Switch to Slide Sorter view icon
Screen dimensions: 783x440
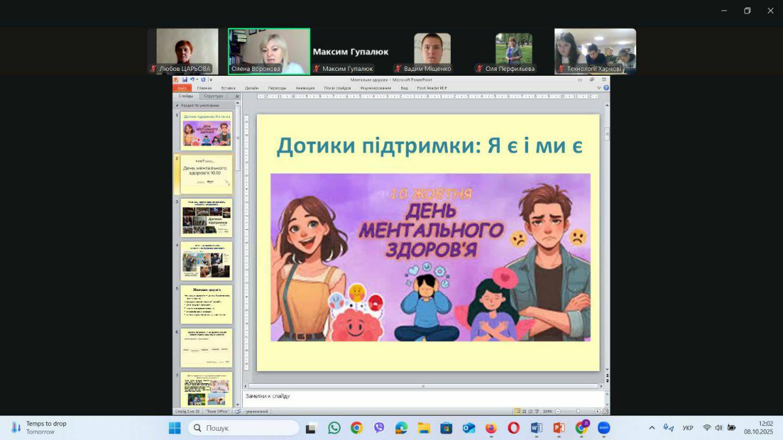[524, 411]
